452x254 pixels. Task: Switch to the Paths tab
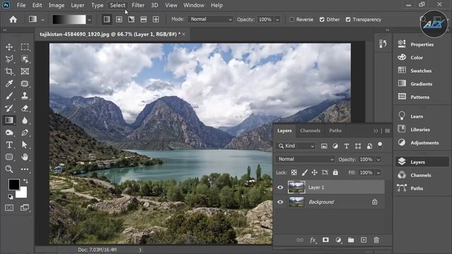coord(335,131)
